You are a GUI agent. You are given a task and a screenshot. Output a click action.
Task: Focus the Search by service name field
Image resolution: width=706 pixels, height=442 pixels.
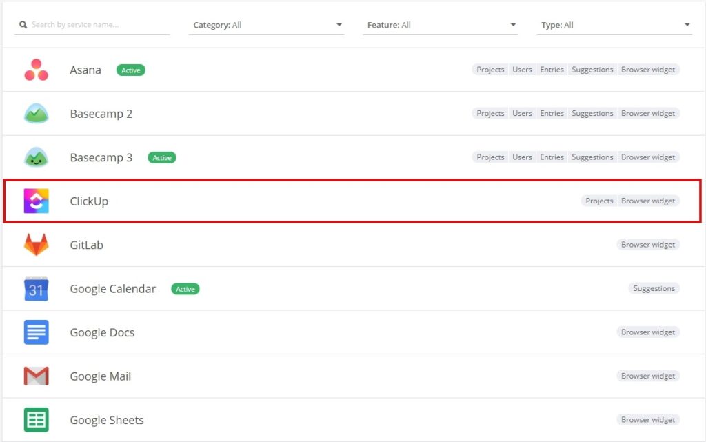tap(92, 25)
